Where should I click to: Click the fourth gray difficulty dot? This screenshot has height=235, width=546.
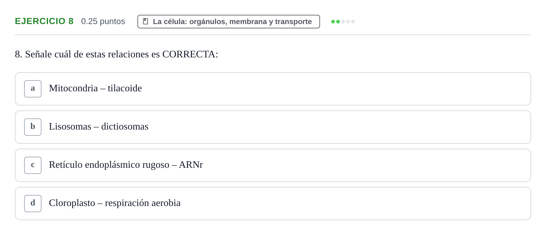click(348, 22)
